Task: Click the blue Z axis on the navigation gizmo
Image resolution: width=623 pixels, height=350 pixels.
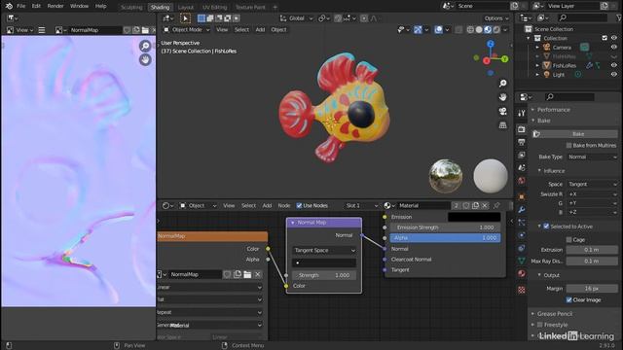Action: (x=491, y=44)
